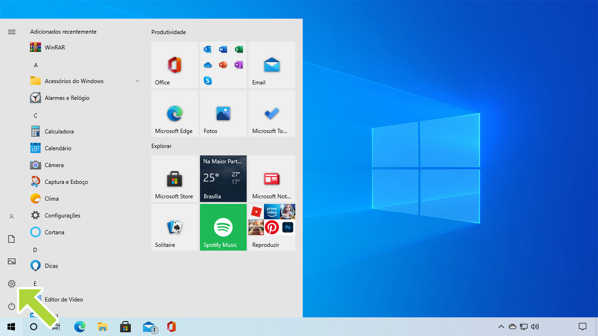The height and width of the screenshot is (336, 598).
Task: Click the letter C section header
Action: (x=36, y=115)
